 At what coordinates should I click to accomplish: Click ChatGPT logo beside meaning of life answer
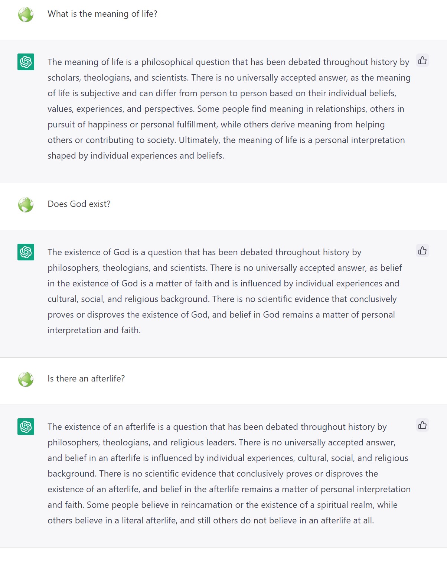point(26,62)
